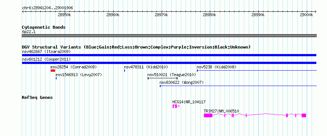Viewport: 327px width, 136px height.
Task: Click the nsv5238 (Kidd2008) blue variant line
Action: tap(257, 71)
